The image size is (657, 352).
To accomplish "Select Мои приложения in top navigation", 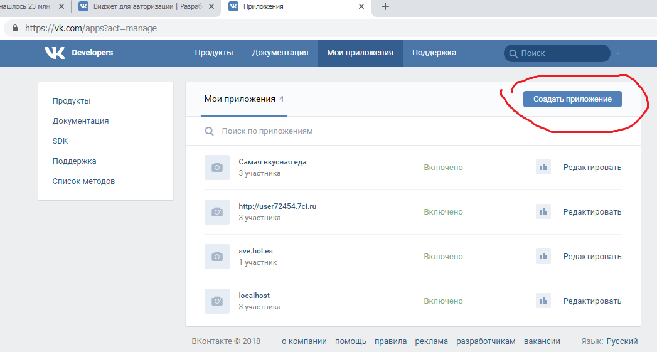I will click(360, 53).
